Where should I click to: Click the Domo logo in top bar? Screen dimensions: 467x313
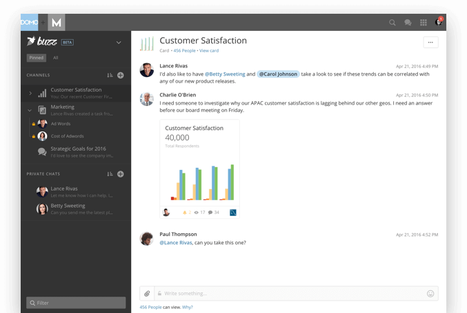[x=29, y=22]
